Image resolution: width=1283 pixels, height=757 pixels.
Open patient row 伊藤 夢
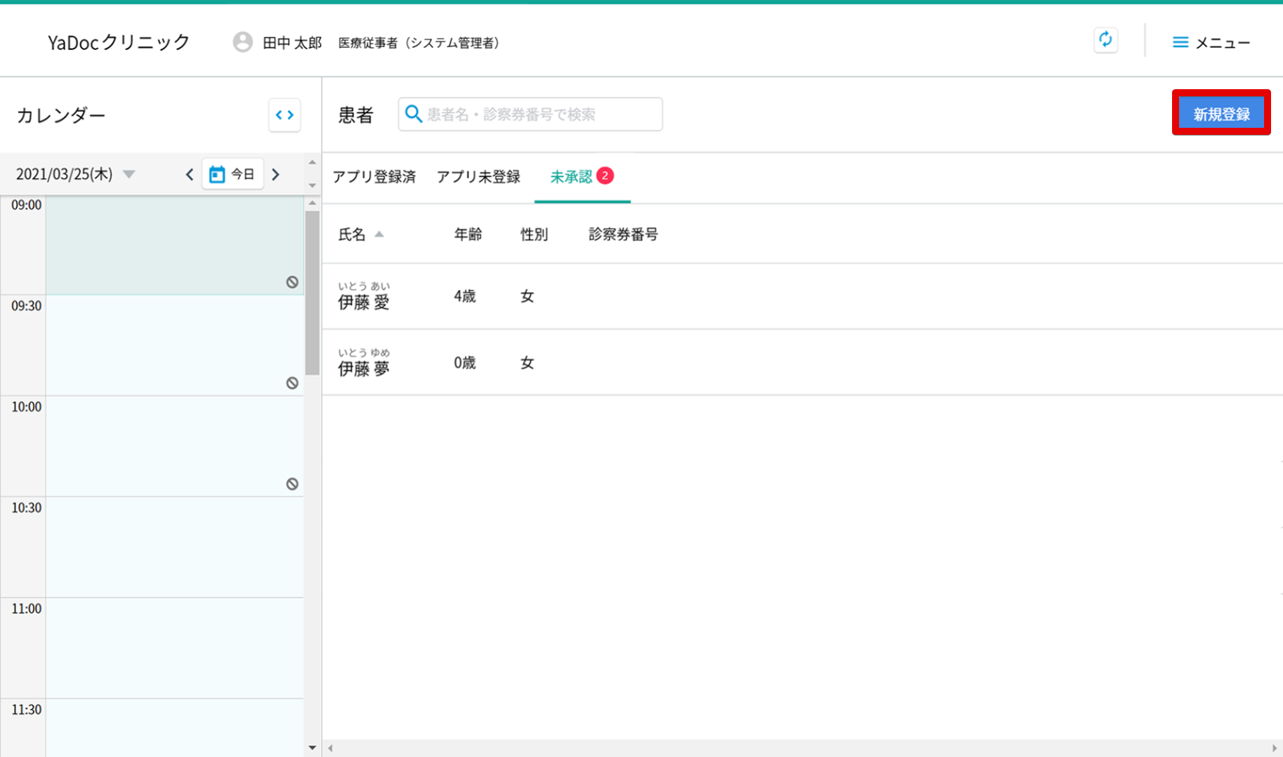pyautogui.click(x=802, y=362)
